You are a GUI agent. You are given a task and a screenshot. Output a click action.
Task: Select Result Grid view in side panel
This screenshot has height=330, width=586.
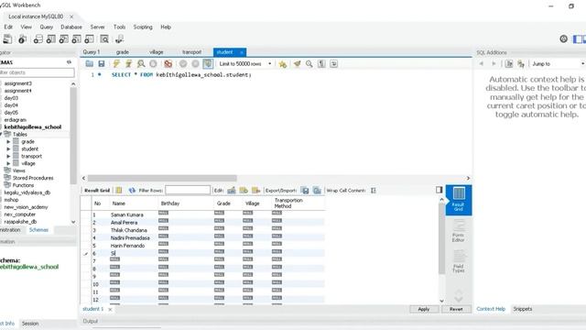point(459,200)
